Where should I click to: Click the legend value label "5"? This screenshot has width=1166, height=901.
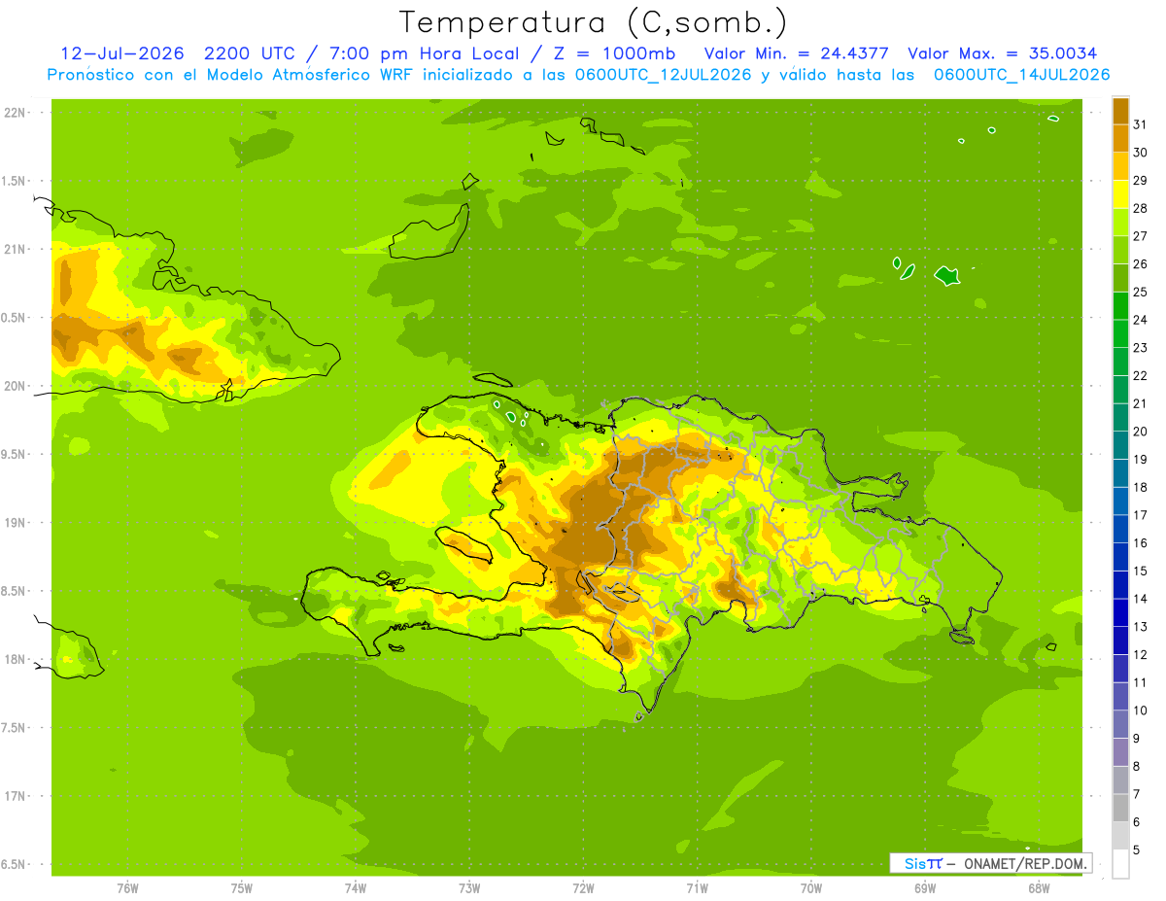coord(1136,850)
